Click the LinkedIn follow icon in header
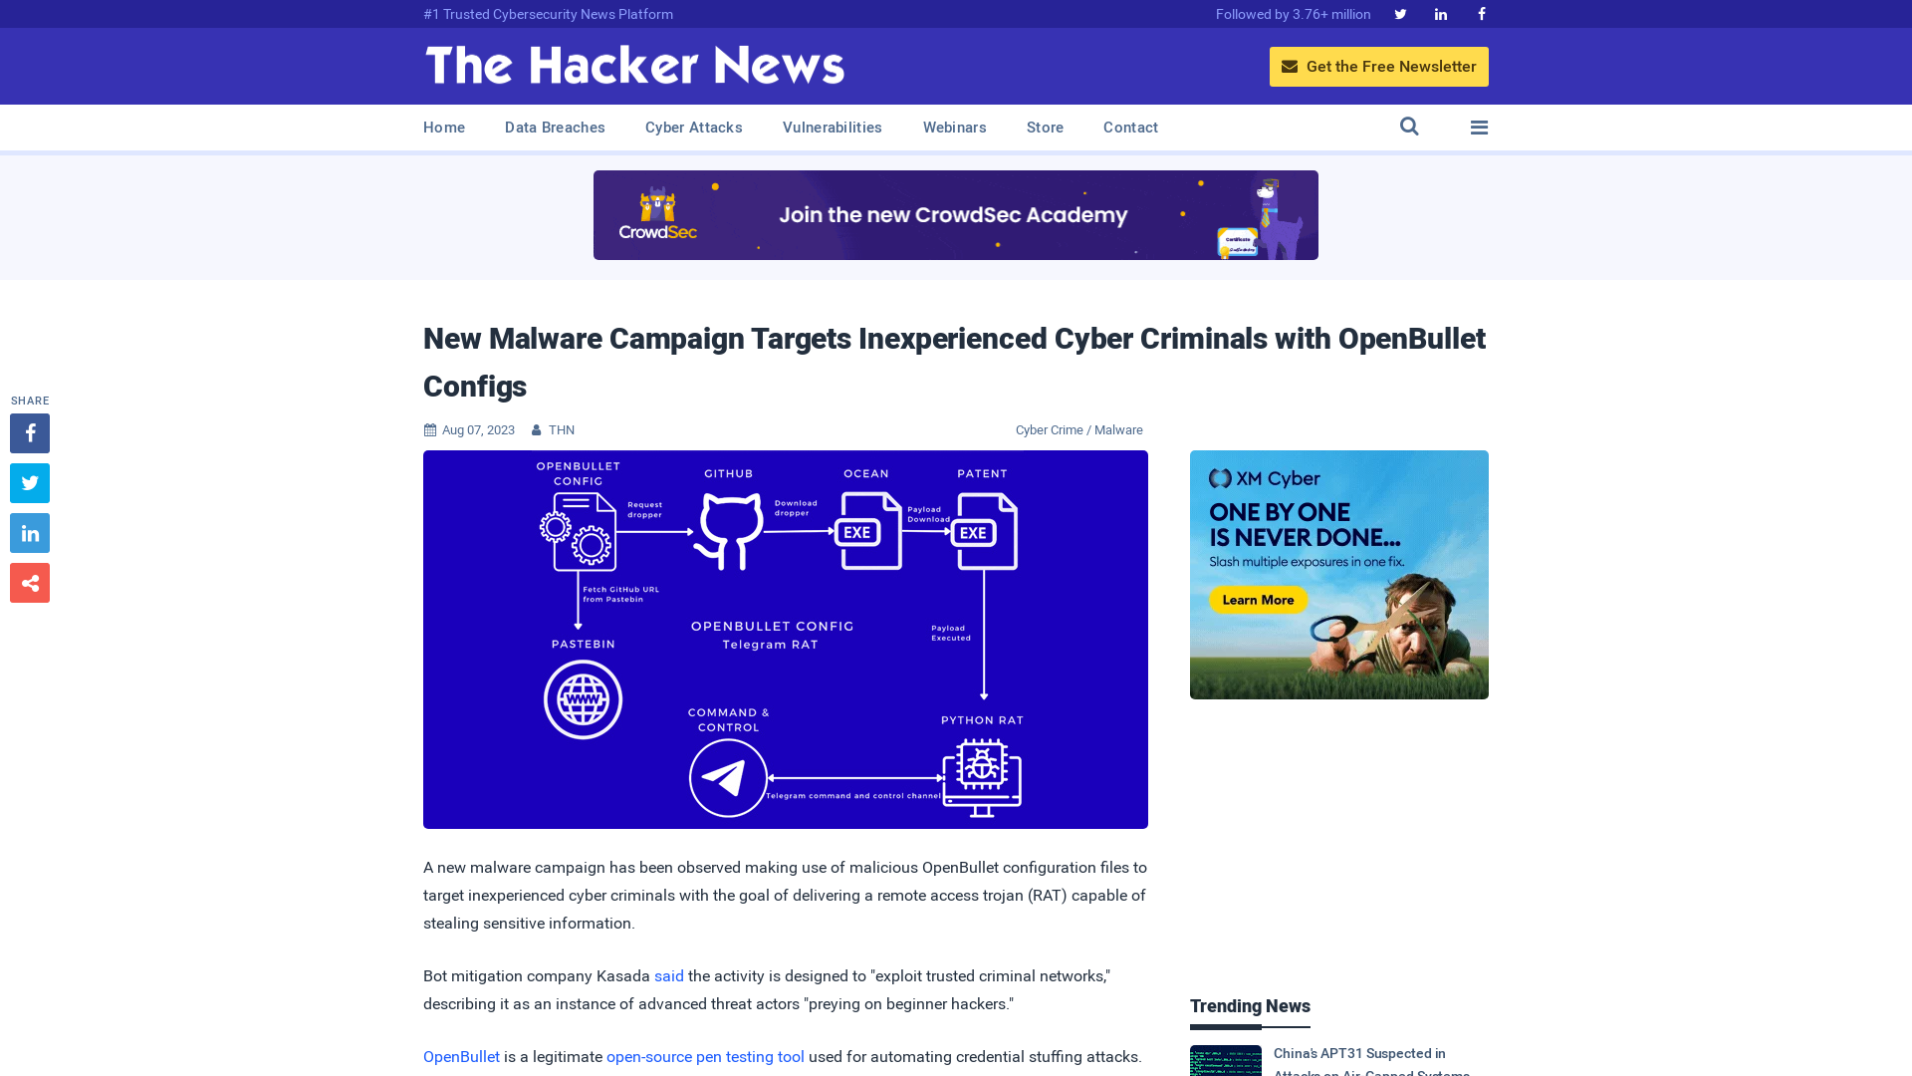1912x1076 pixels. 1441,15
